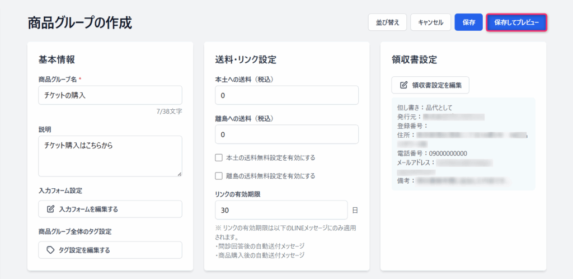Click the 但し書き line in receipt details
The height and width of the screenshot is (279, 573).
click(425, 108)
